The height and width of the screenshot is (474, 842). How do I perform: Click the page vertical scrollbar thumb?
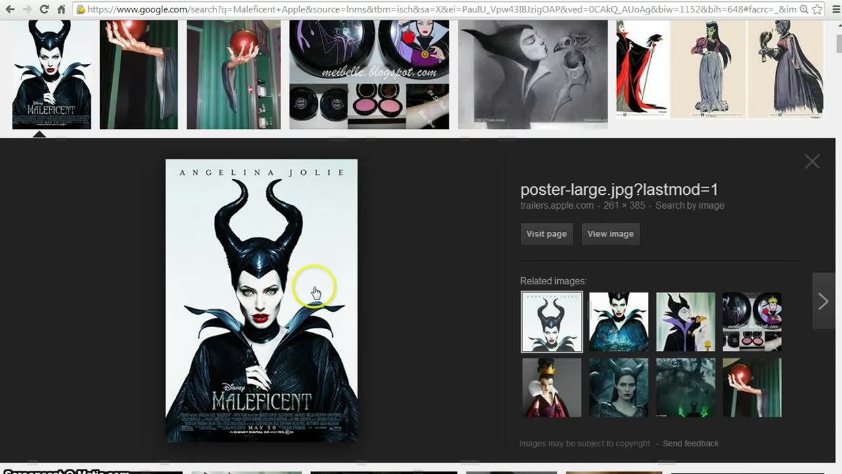tap(839, 43)
